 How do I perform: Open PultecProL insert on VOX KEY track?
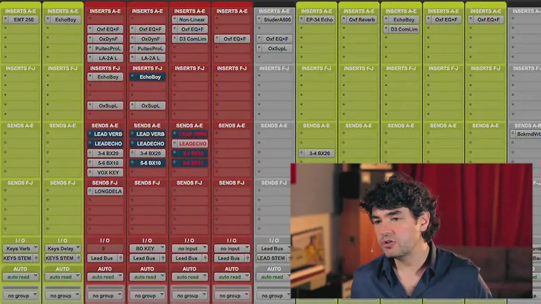click(108, 48)
